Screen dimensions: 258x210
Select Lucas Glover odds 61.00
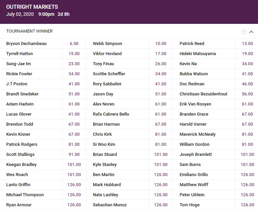pyautogui.click(x=74, y=114)
